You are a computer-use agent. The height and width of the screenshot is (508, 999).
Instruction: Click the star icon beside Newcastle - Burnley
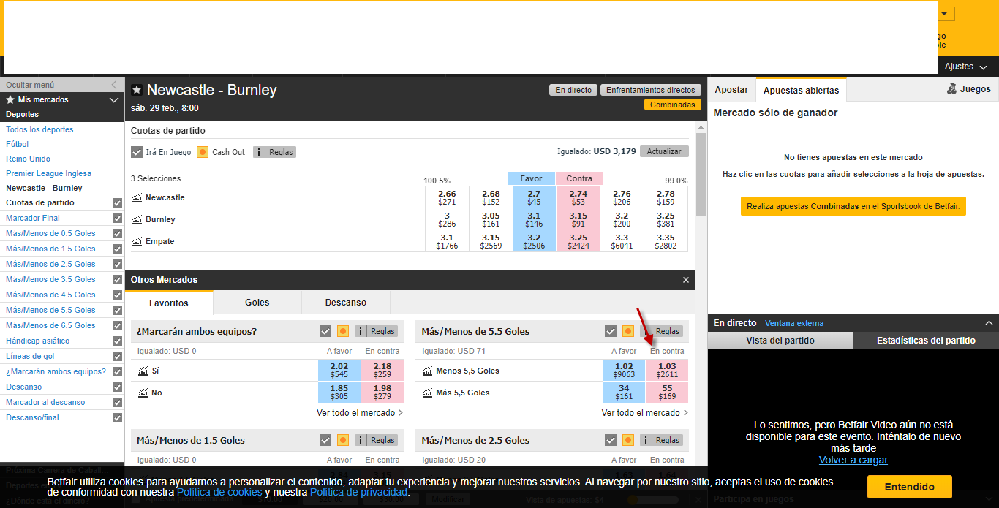(137, 90)
